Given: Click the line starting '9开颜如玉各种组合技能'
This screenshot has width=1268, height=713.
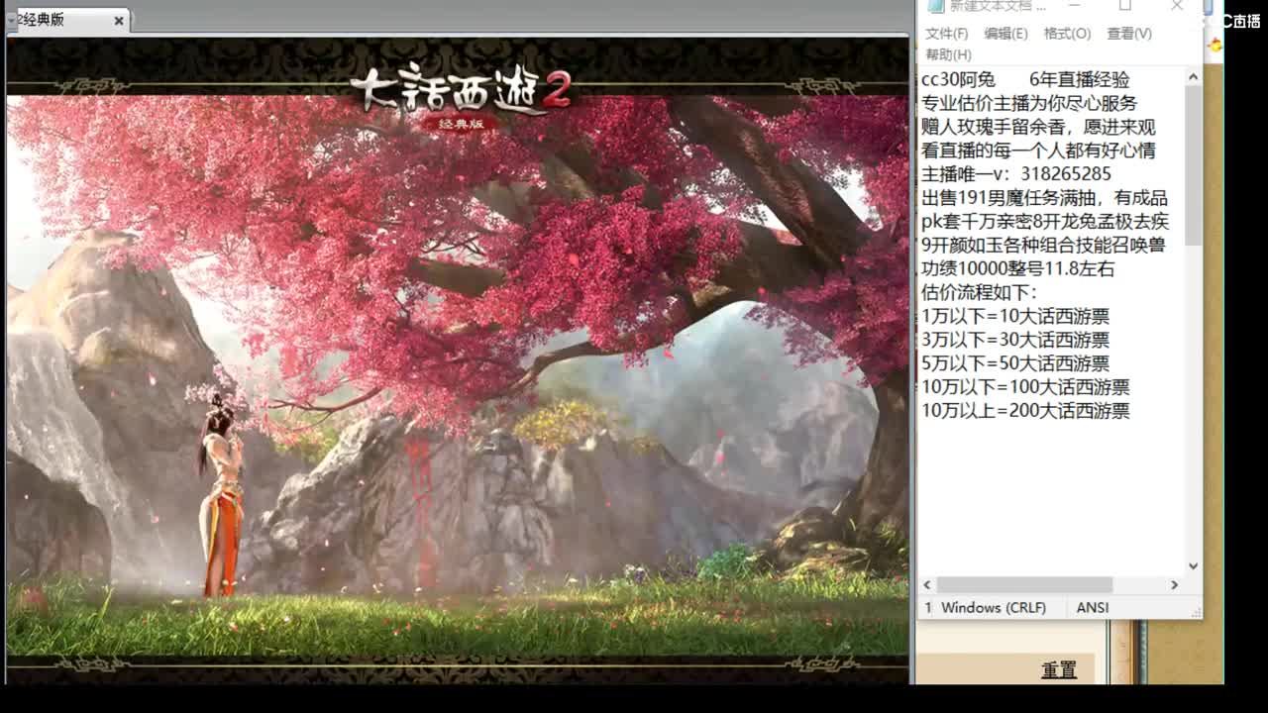Looking at the screenshot, I should coord(1043,245).
